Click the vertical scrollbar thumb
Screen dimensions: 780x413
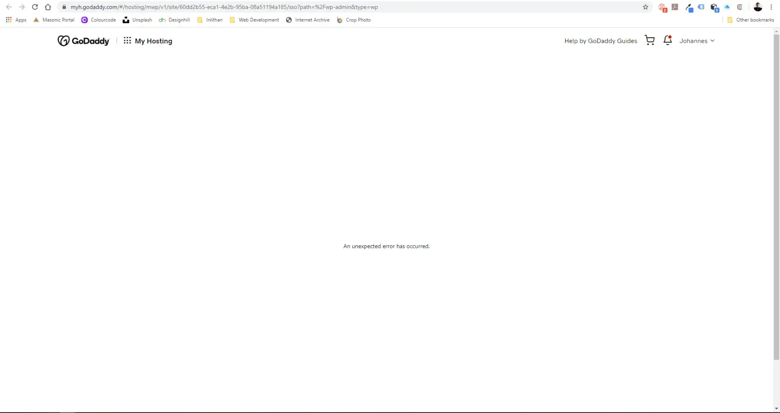pyautogui.click(x=777, y=197)
